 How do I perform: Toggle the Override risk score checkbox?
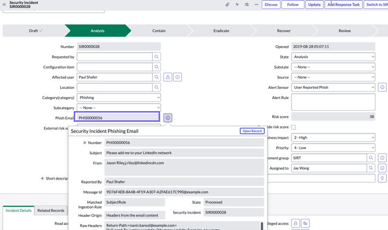[293, 127]
